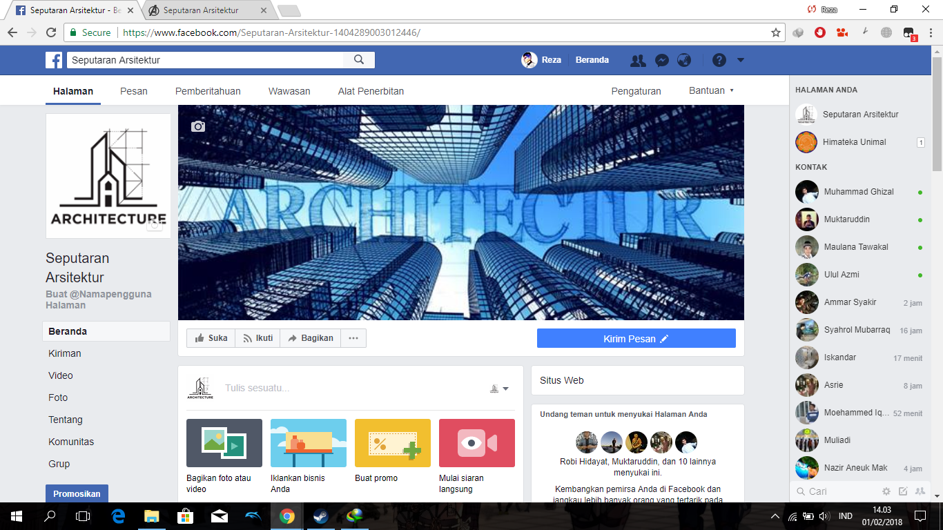Create a promo using the "Buat promo" icon
Image resolution: width=943 pixels, height=530 pixels.
pos(392,442)
